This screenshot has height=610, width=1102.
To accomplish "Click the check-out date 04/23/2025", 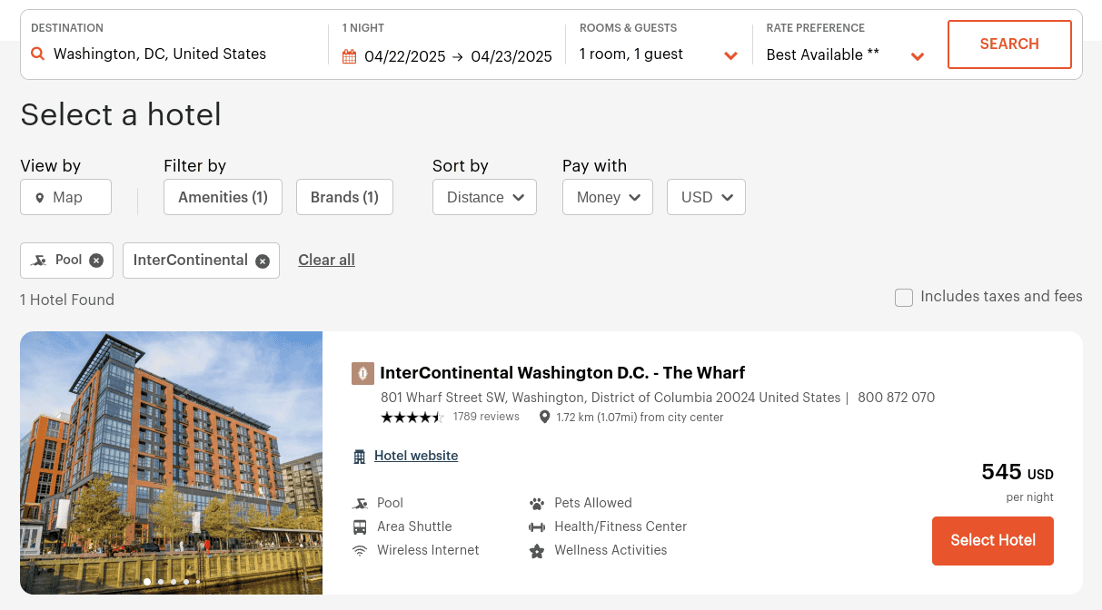I will point(511,56).
